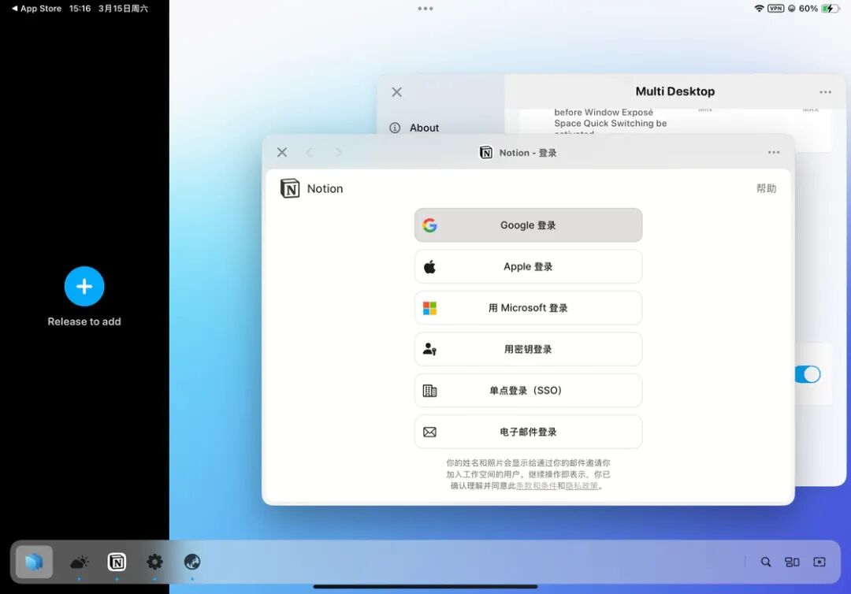
Task: Open the weather app from the dock
Action: coord(80,562)
